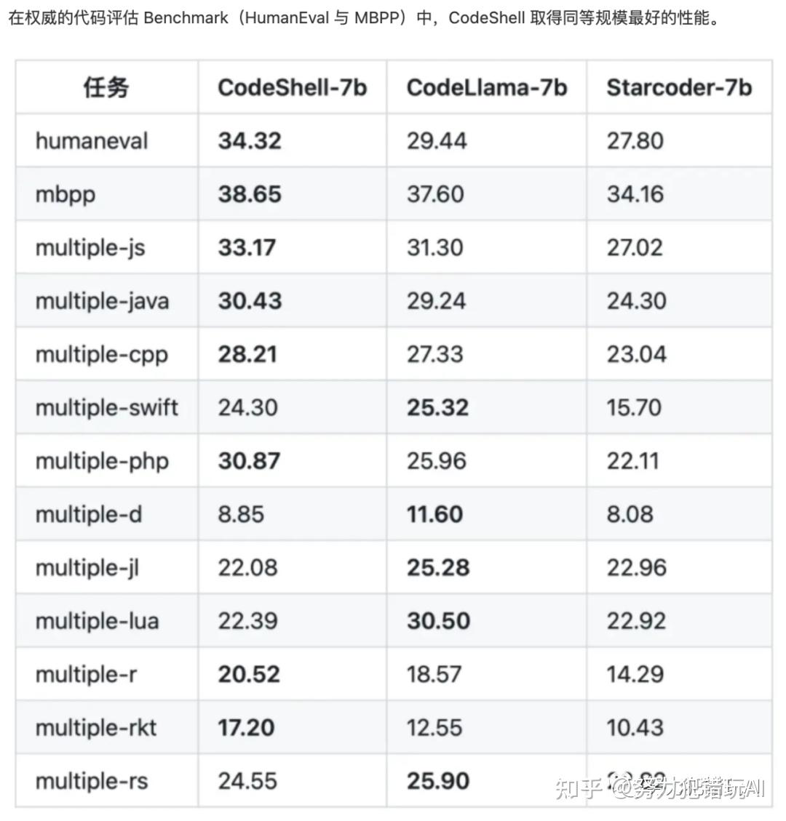Image resolution: width=786 pixels, height=821 pixels.
Task: Select the bold 30.50 CodeLlama lua score
Action: click(438, 621)
